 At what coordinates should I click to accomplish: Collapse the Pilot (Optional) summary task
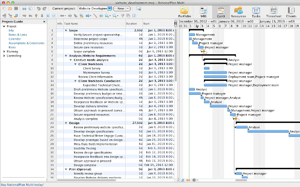click(x=66, y=169)
